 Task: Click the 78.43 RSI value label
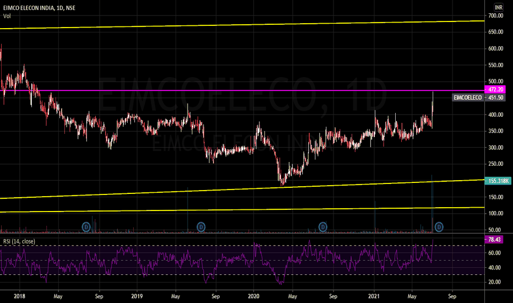click(494, 240)
